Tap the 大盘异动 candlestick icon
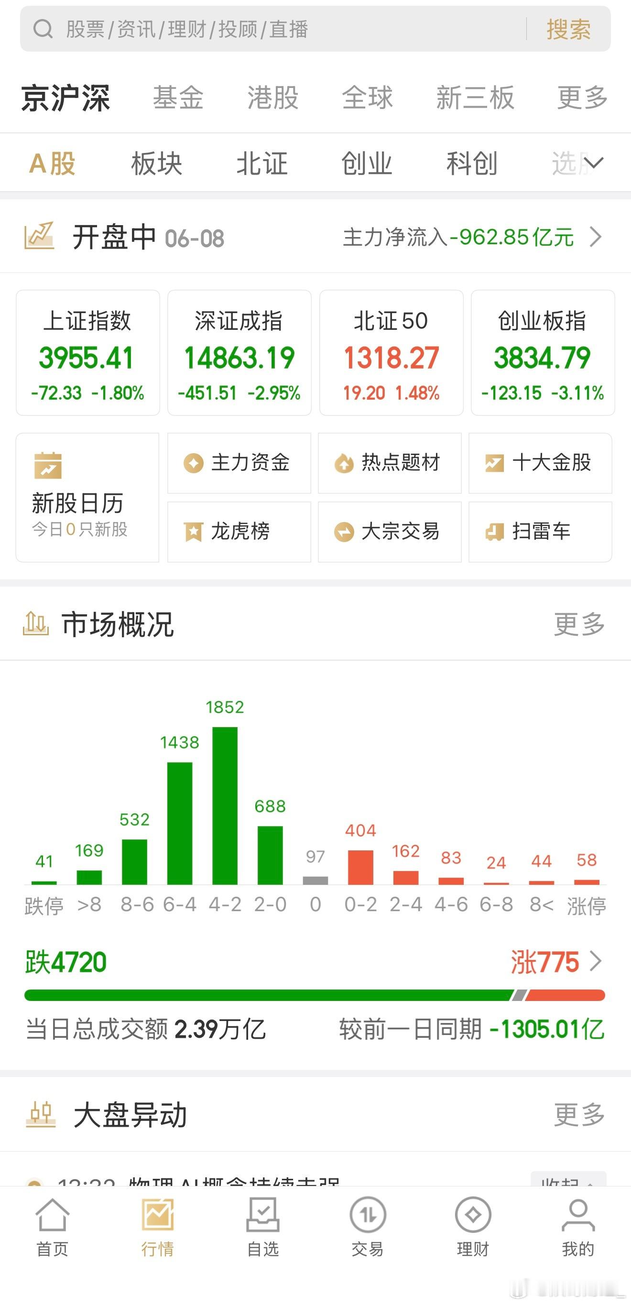 [41, 1115]
